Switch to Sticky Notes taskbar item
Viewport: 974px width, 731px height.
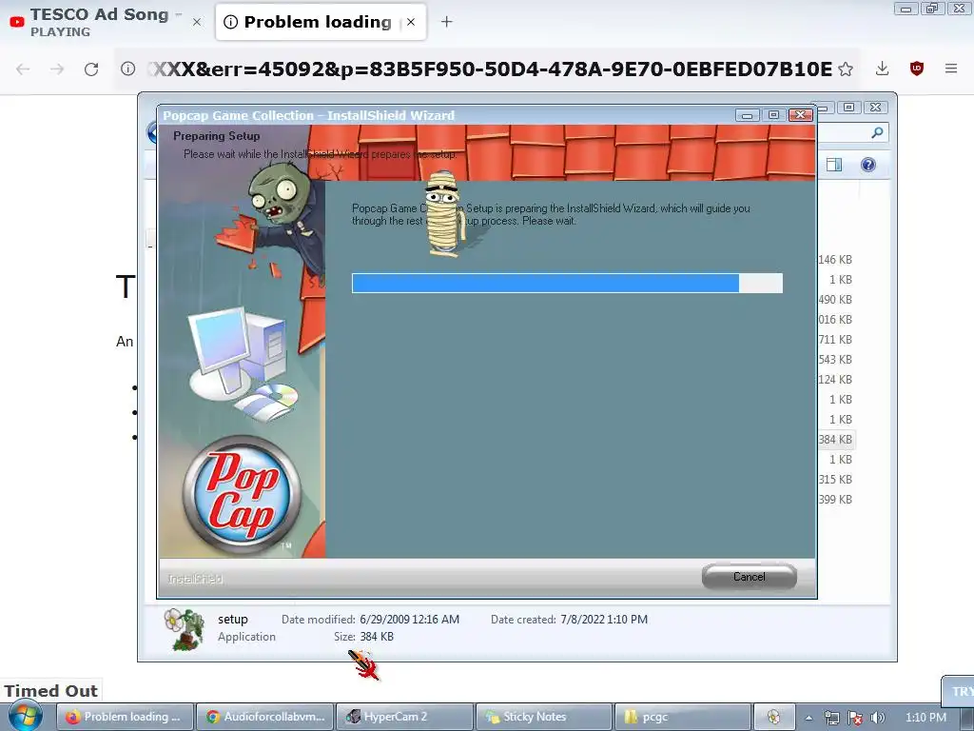tap(544, 717)
